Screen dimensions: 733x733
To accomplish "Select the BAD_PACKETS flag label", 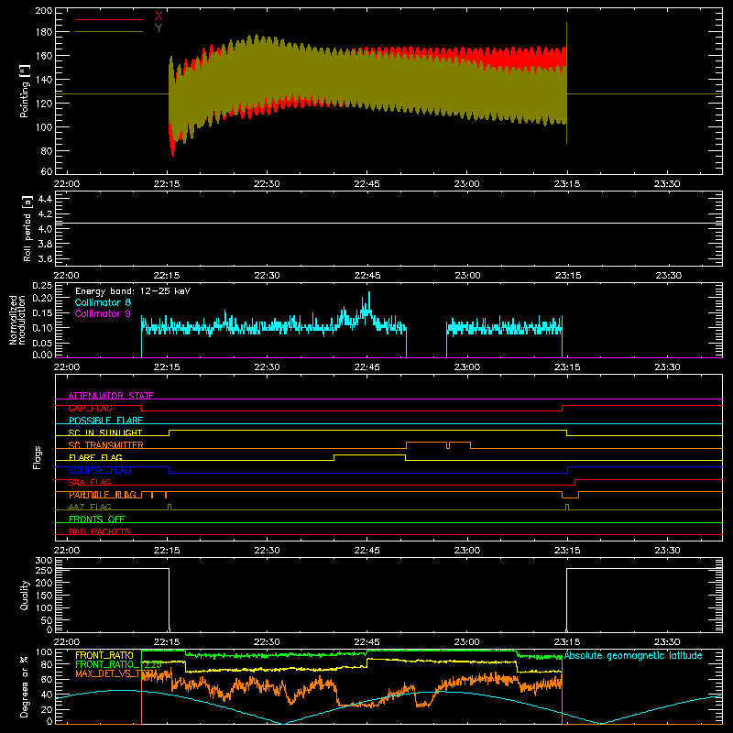I will 100,531.
